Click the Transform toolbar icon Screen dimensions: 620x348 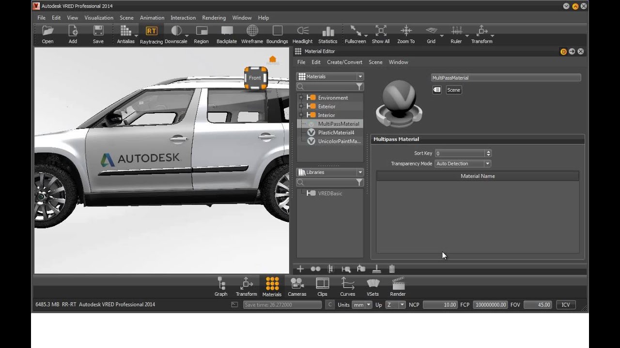(x=482, y=34)
